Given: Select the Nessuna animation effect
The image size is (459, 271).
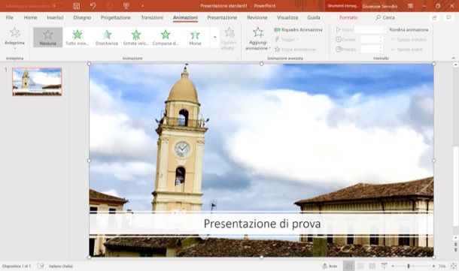Looking at the screenshot, I should [x=47, y=37].
